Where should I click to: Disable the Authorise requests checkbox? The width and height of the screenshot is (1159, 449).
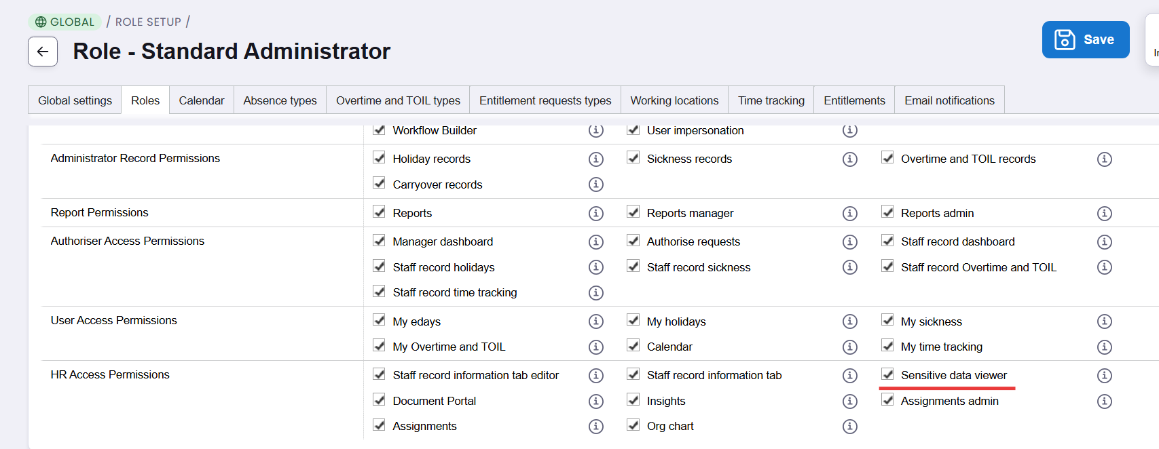click(633, 240)
